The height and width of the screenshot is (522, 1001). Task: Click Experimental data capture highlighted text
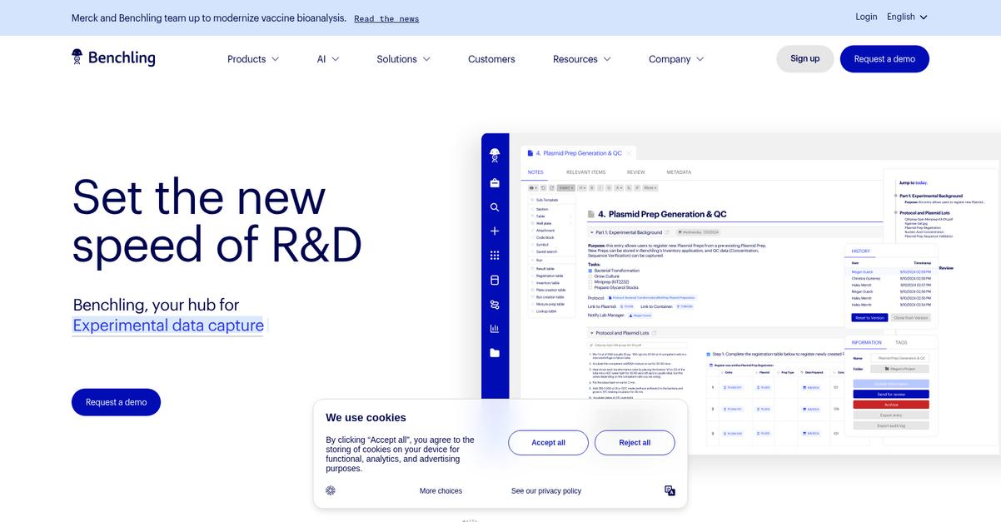(x=168, y=326)
